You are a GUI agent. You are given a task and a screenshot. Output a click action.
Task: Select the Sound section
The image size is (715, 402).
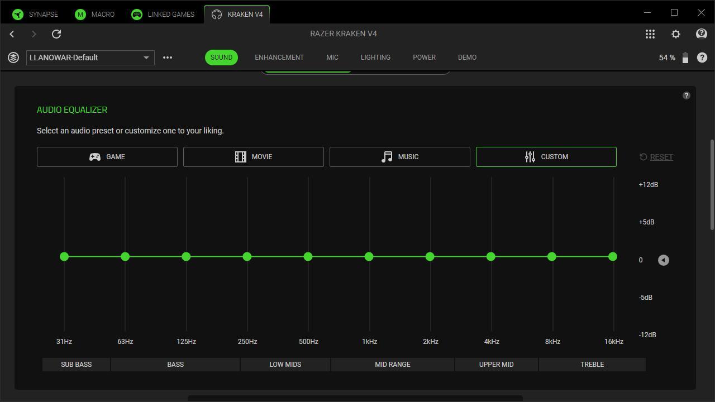point(221,58)
